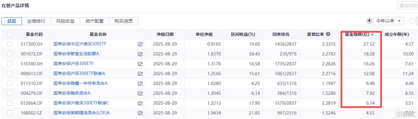This screenshot has height=119, width=418.
Task: Tick the select-all checkbox in table header
Action: [10, 34]
